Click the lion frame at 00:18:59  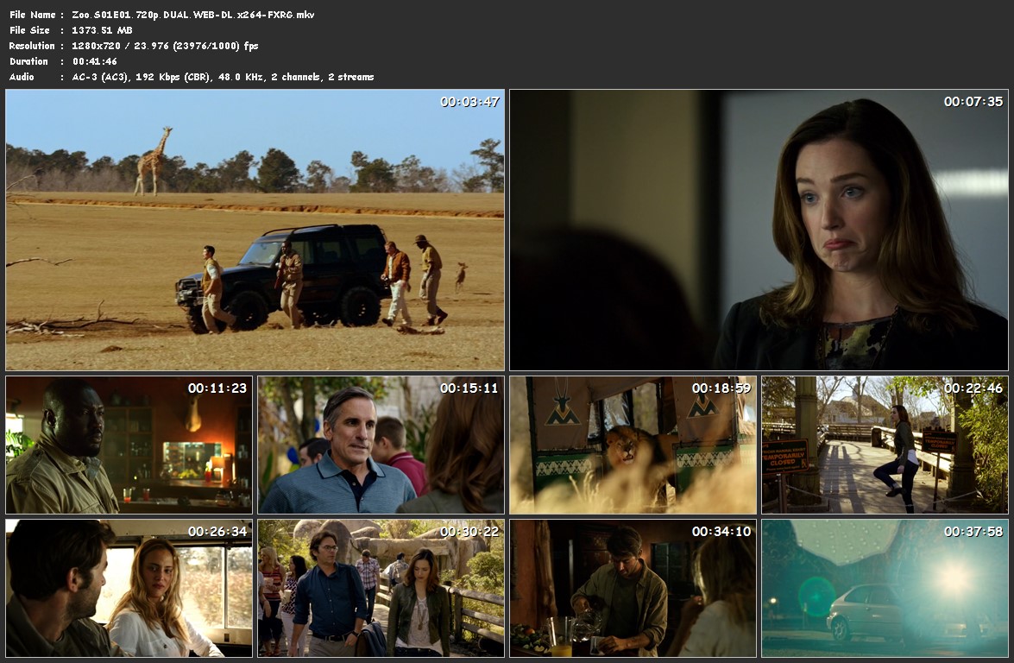633,445
